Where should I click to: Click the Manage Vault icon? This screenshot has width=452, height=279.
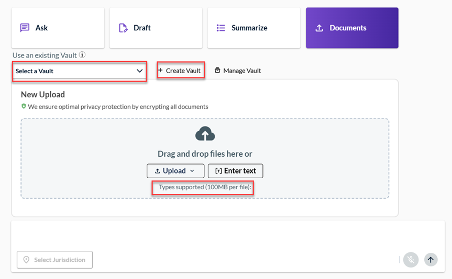coord(217,71)
